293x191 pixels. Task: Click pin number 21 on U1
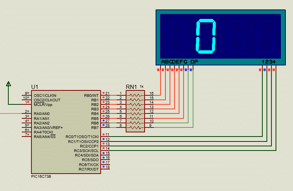(107, 93)
